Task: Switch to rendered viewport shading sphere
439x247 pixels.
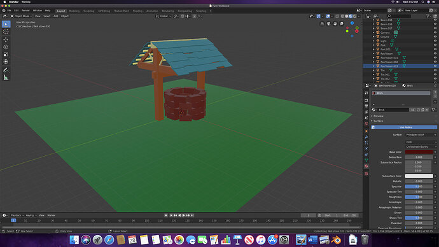Action: coord(355,17)
